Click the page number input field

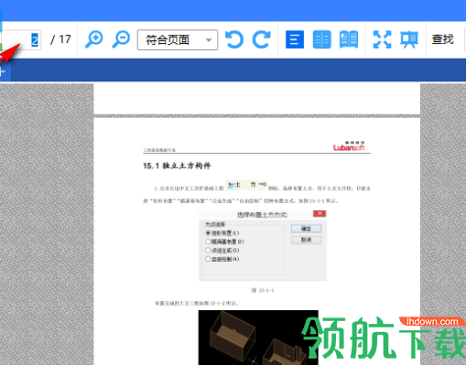click(x=21, y=39)
